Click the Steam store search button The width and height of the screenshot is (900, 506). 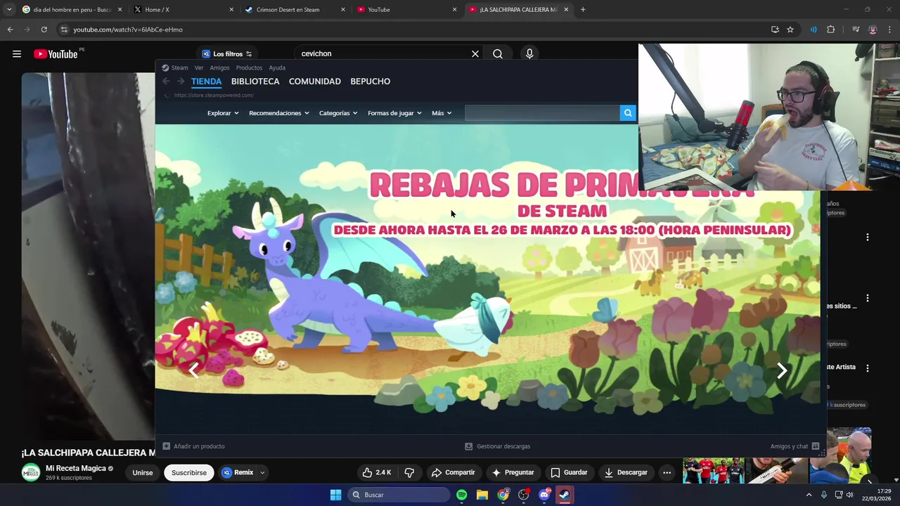[628, 113]
